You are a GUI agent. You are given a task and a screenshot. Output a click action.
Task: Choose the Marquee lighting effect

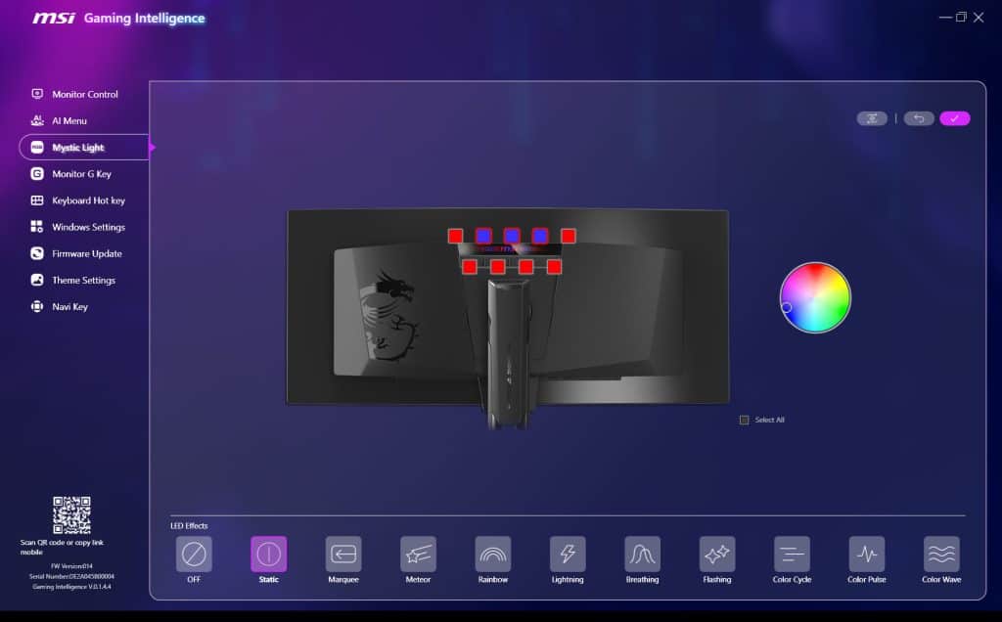pyautogui.click(x=342, y=555)
